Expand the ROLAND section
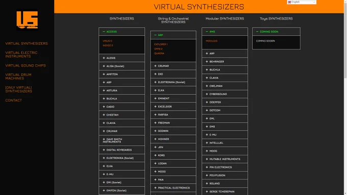The width and height of the screenshot is (347, 195). (x=225, y=183)
